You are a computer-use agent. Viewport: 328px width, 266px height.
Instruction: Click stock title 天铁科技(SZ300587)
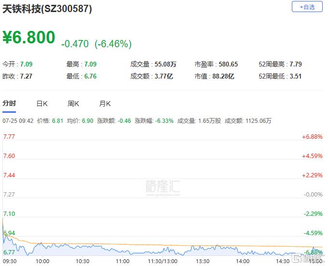(47, 9)
